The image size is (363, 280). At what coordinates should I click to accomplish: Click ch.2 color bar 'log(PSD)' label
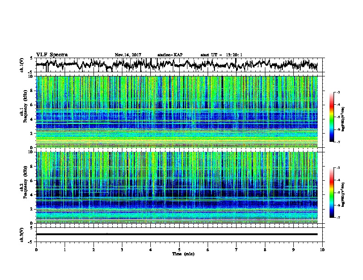[x=343, y=194]
